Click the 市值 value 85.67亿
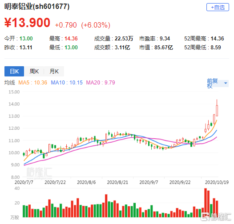Screen dimensions: 234x224 point(164,48)
